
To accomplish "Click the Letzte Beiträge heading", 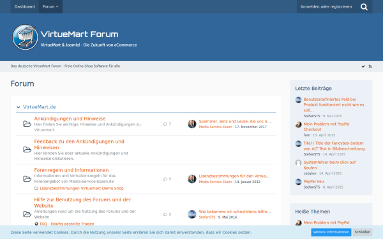I will point(313,89).
